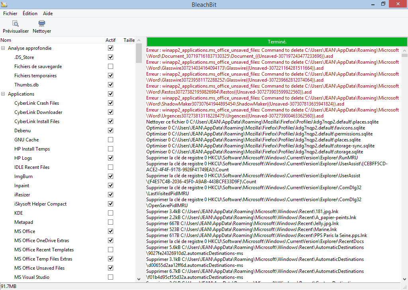
Task: Enable the MS Visual Studio checkbox
Action: click(x=110, y=277)
